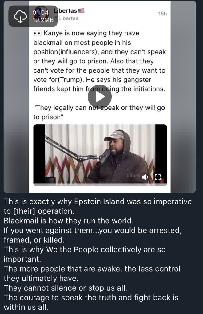Mute the embedded clip via the speaker icon
The image size is (203, 314).
(x=145, y=177)
